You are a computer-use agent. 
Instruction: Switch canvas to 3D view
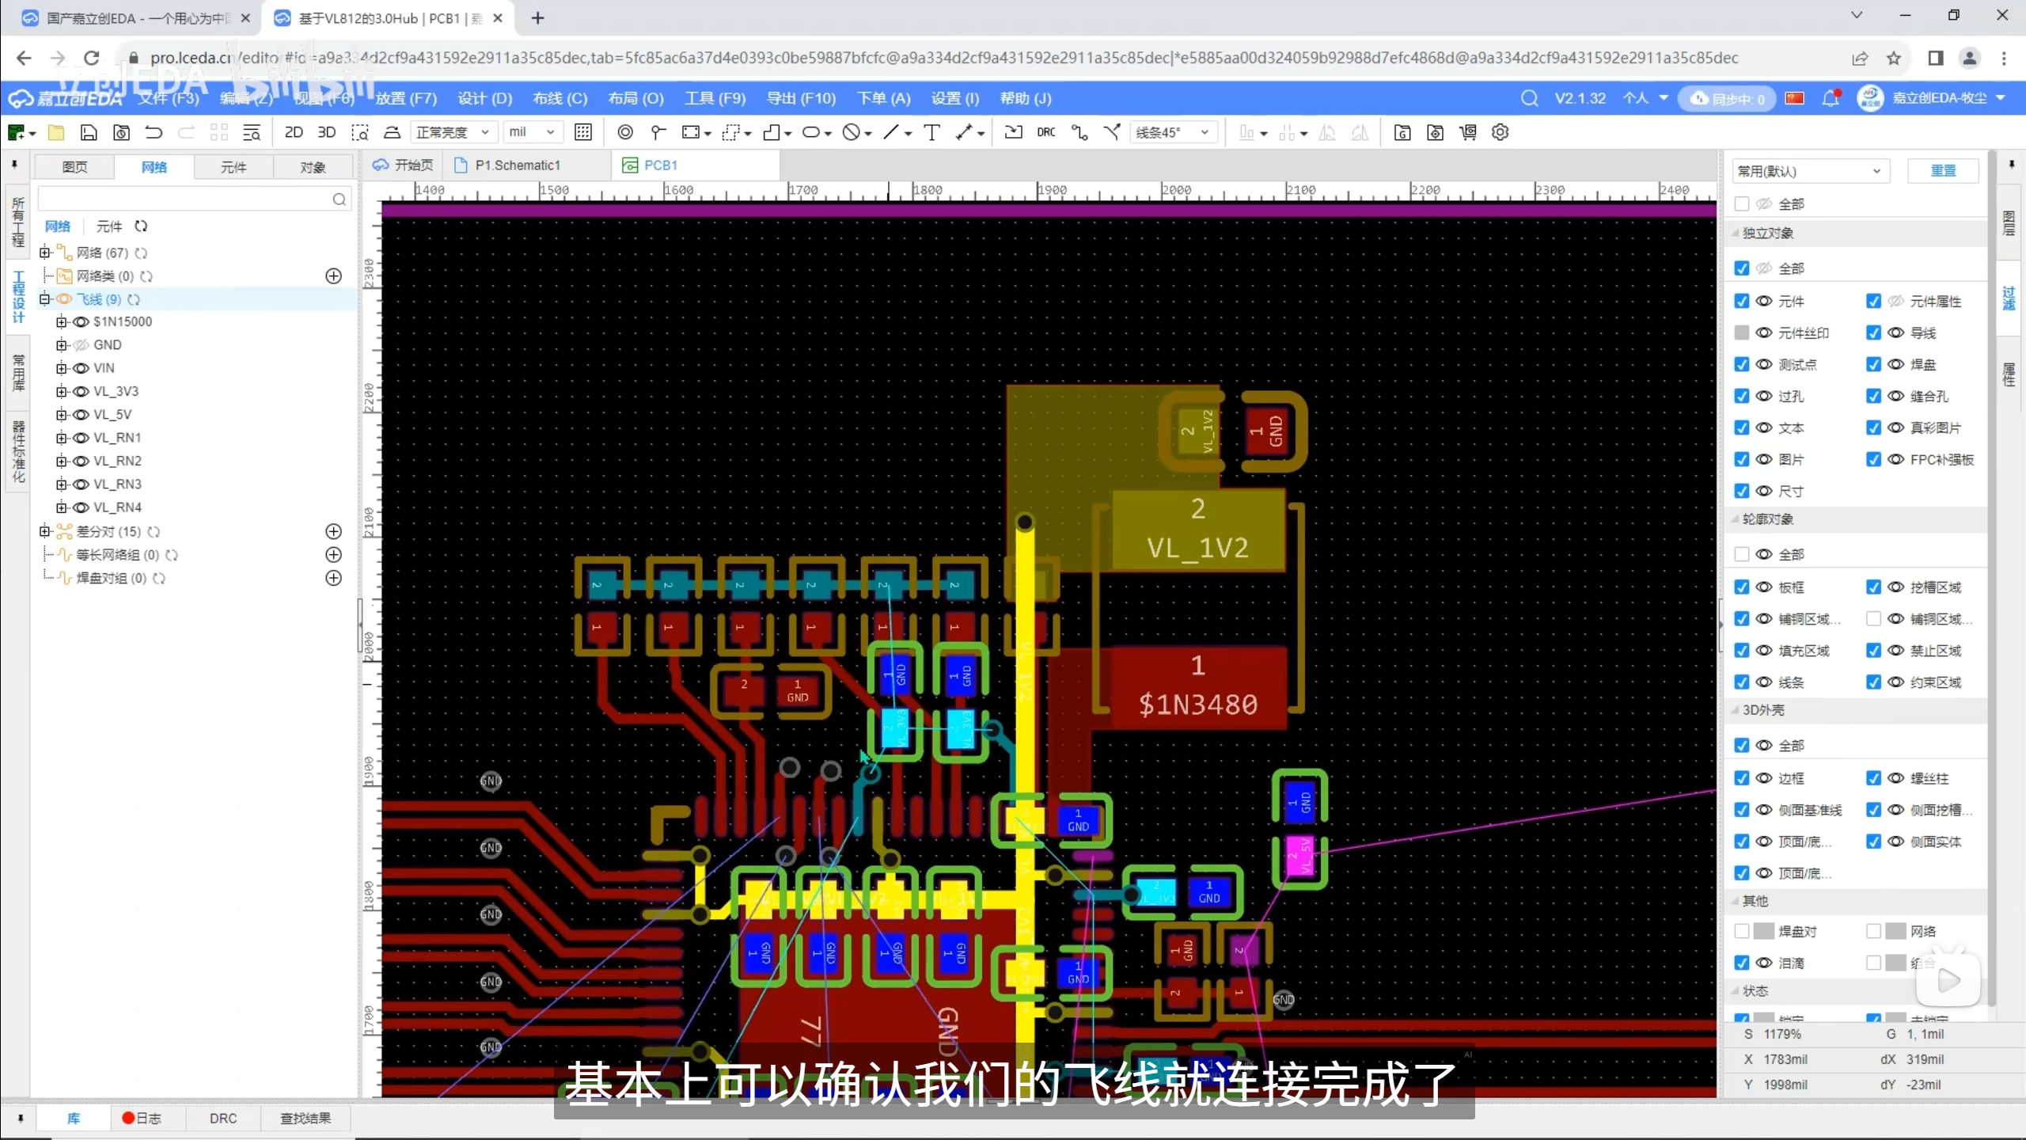326,132
